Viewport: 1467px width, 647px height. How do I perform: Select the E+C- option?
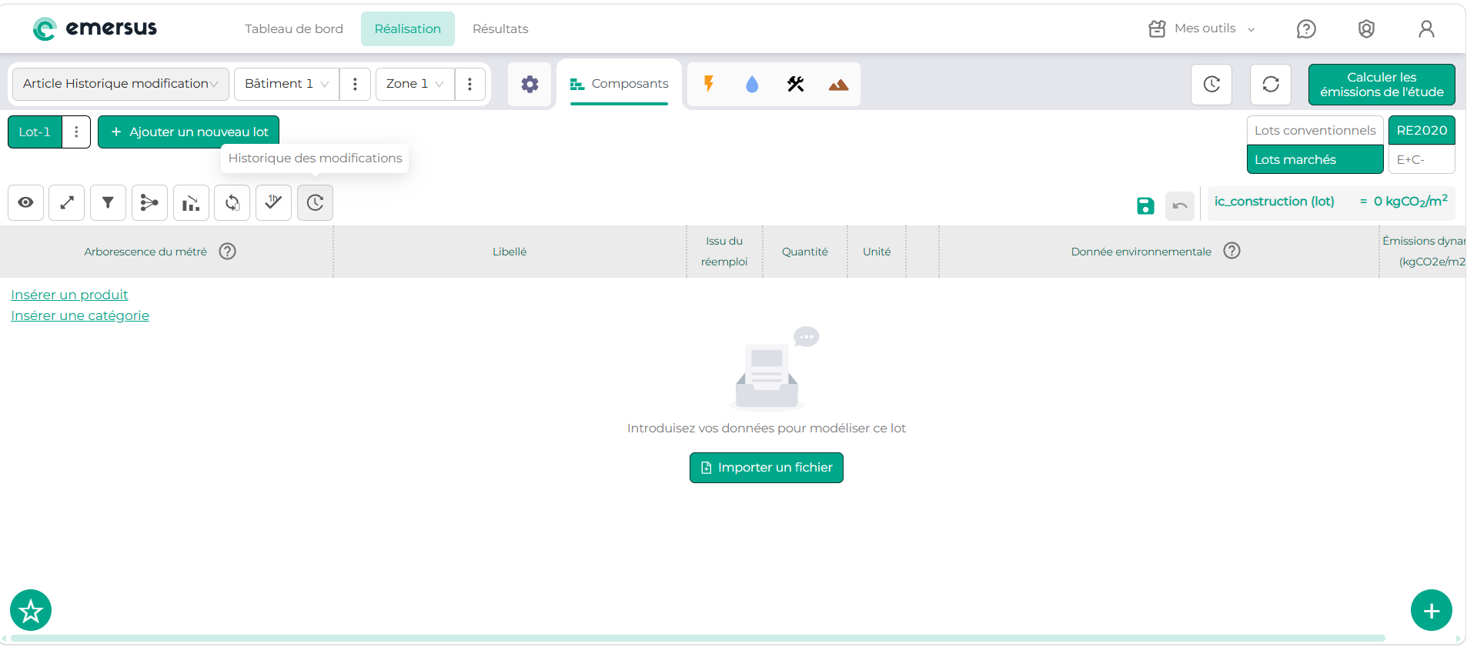coord(1421,159)
